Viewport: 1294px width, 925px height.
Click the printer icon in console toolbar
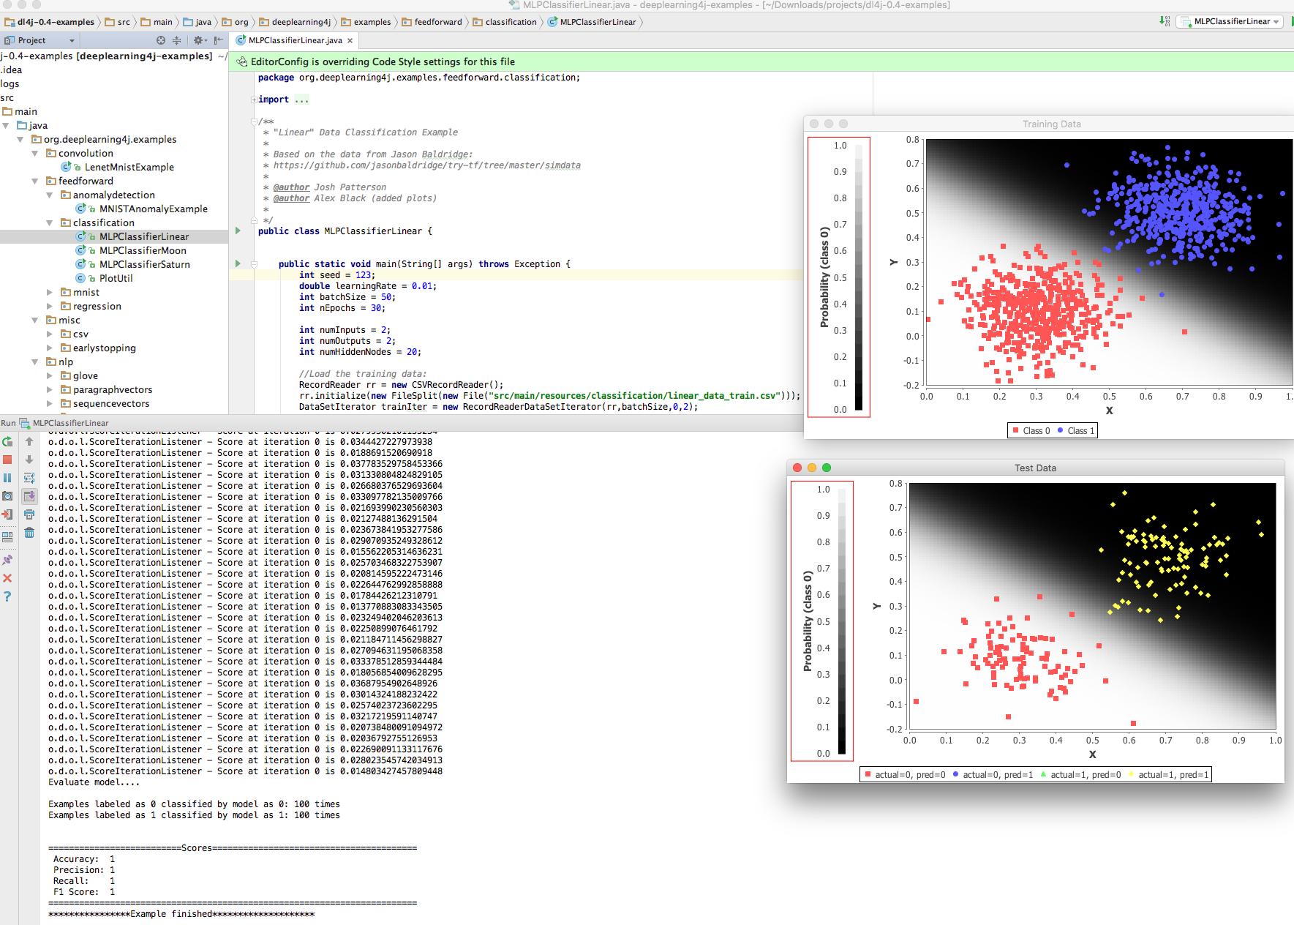click(x=29, y=514)
